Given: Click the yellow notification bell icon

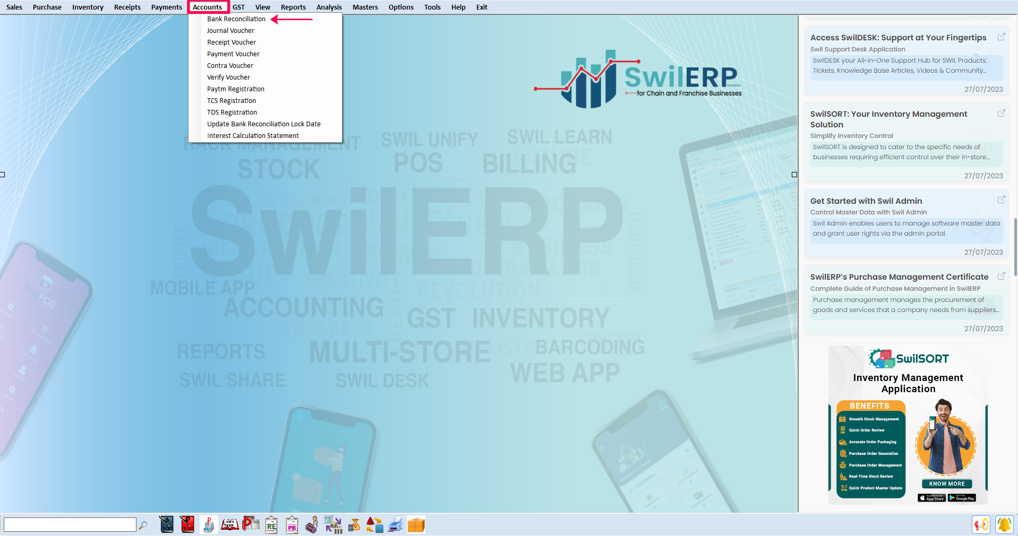Looking at the screenshot, I should [1004, 525].
